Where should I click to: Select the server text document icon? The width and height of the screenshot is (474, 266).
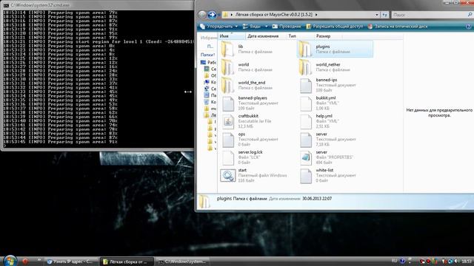[306, 140]
